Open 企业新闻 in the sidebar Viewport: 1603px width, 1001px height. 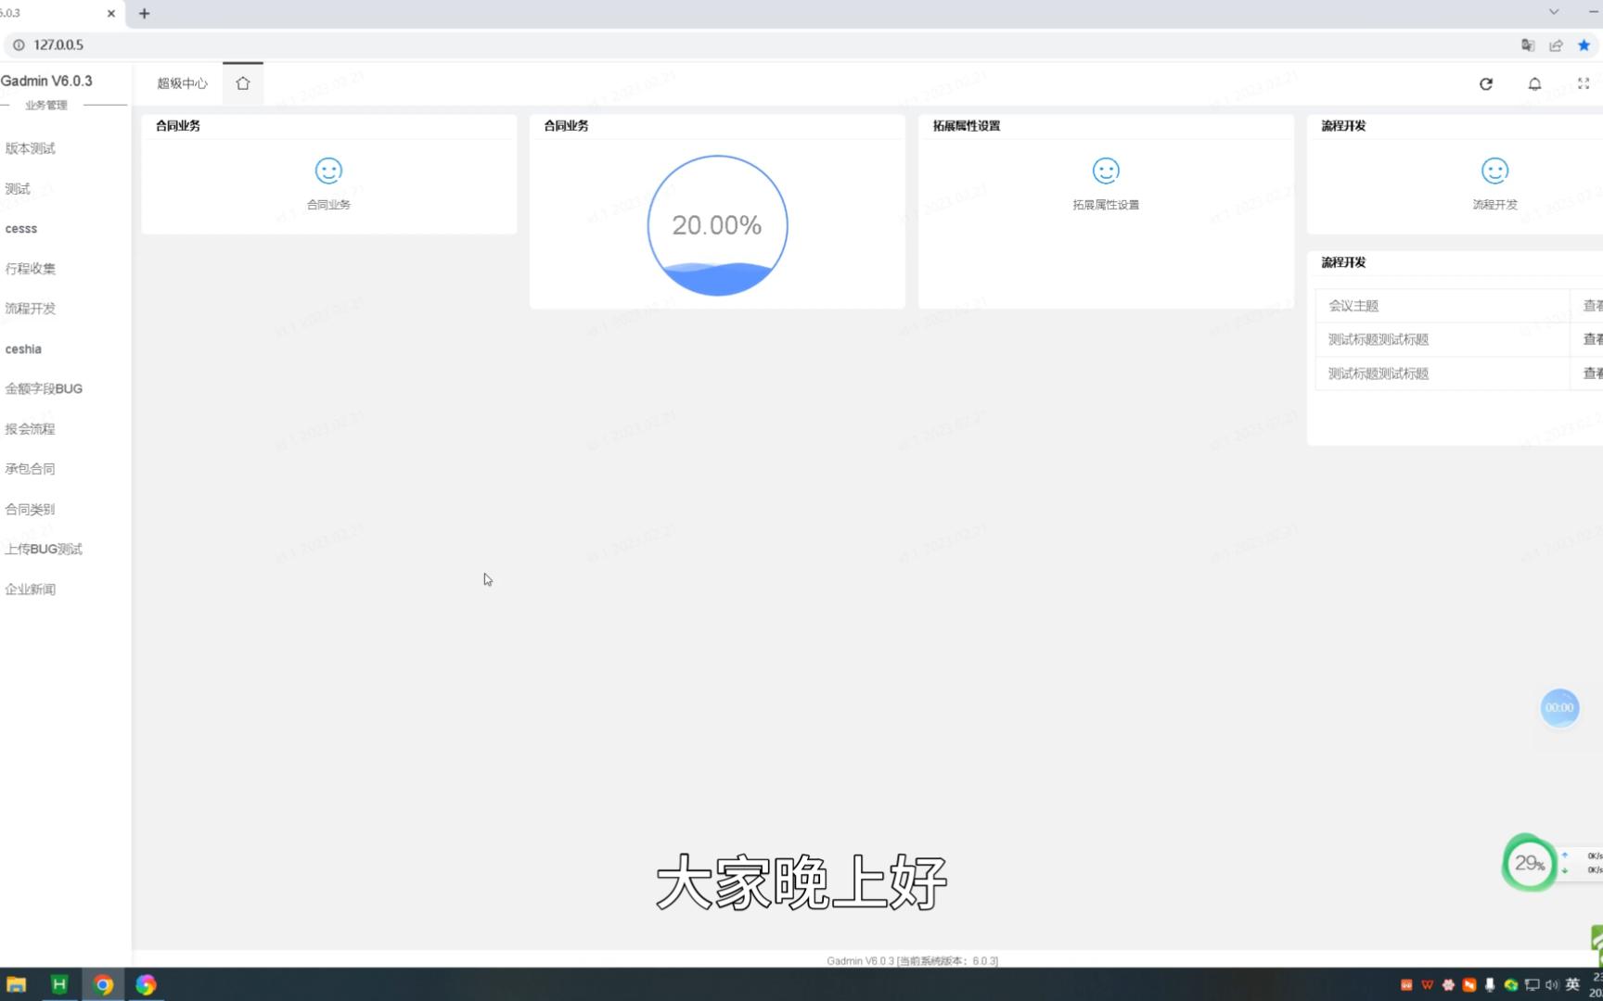30,589
